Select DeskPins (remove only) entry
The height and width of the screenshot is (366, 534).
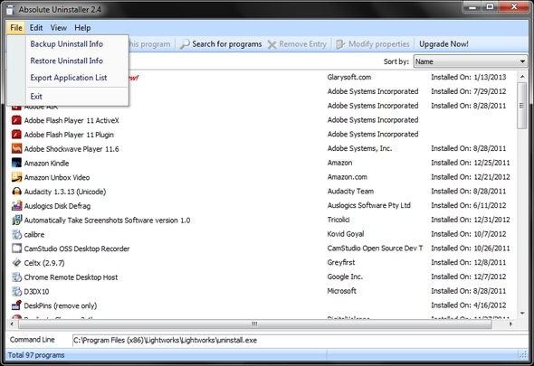(61, 305)
